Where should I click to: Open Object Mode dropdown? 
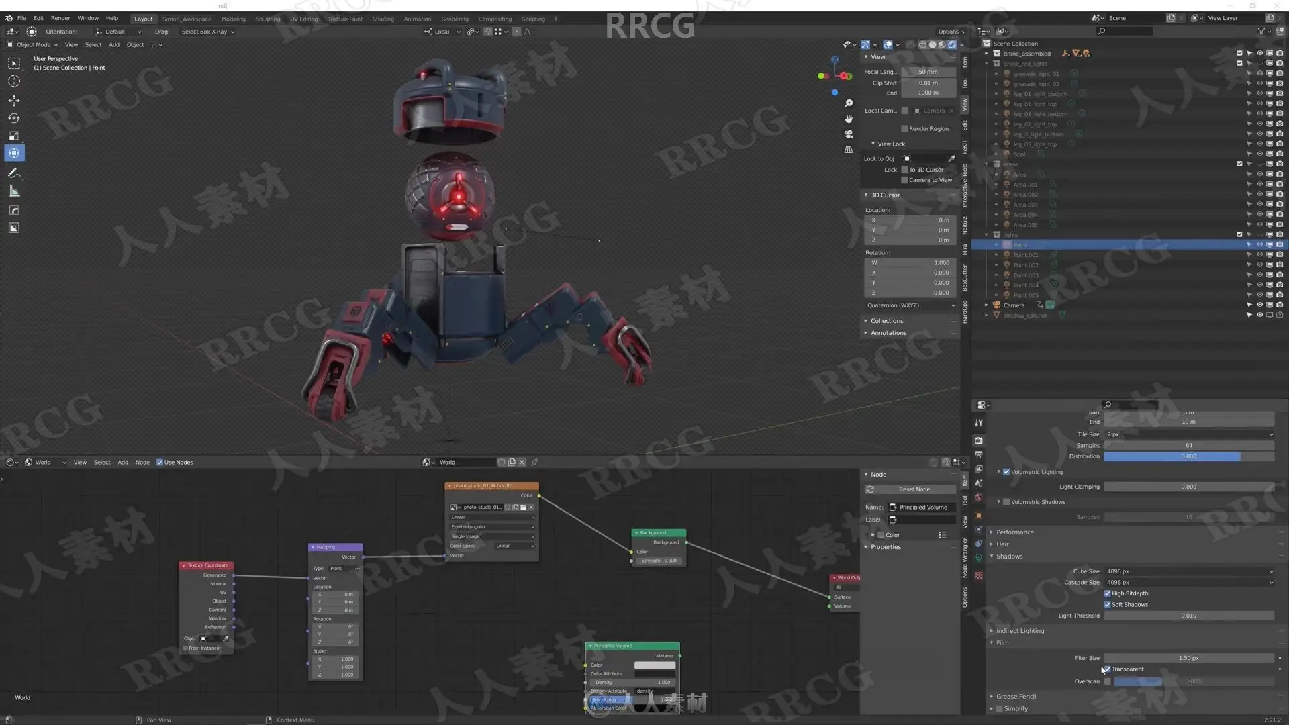33,45
